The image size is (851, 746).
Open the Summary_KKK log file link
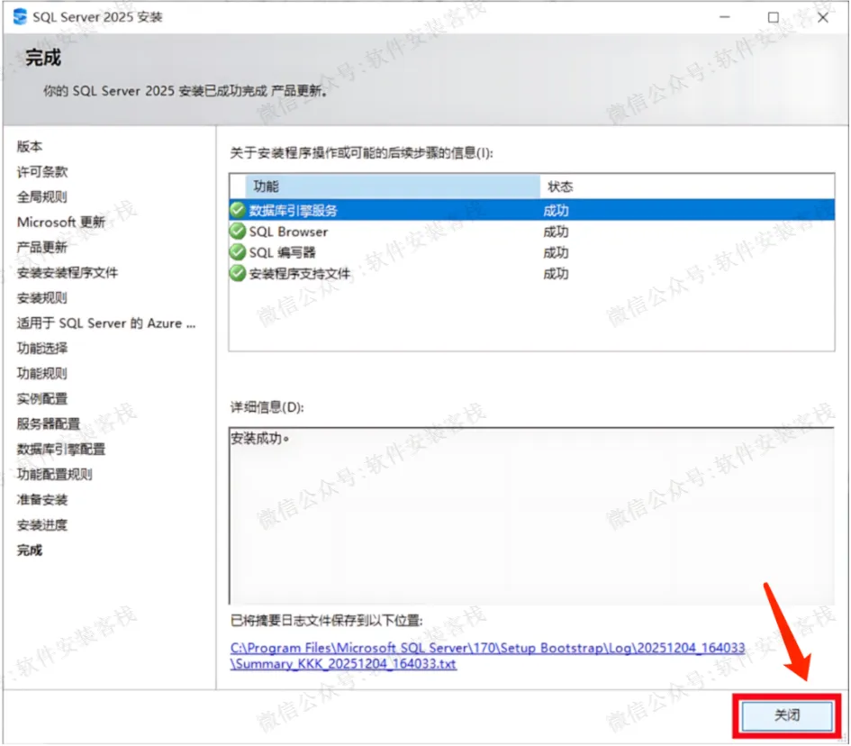[487, 655]
